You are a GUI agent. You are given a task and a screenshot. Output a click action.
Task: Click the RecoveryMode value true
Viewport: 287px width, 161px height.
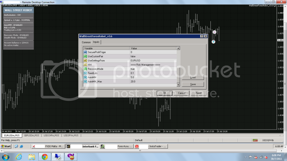pyautogui.click(x=132, y=69)
